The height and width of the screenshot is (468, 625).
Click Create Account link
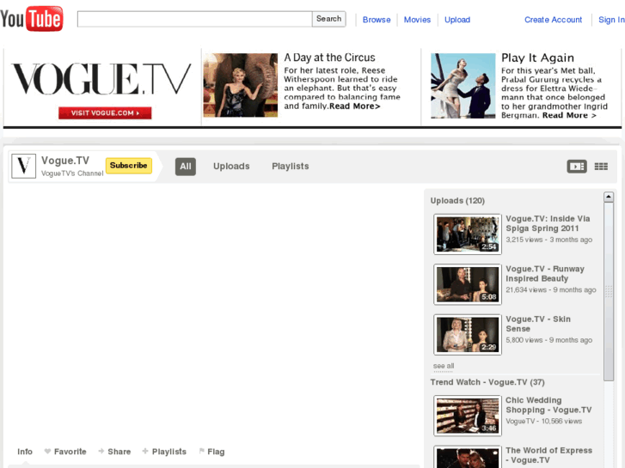click(x=553, y=20)
